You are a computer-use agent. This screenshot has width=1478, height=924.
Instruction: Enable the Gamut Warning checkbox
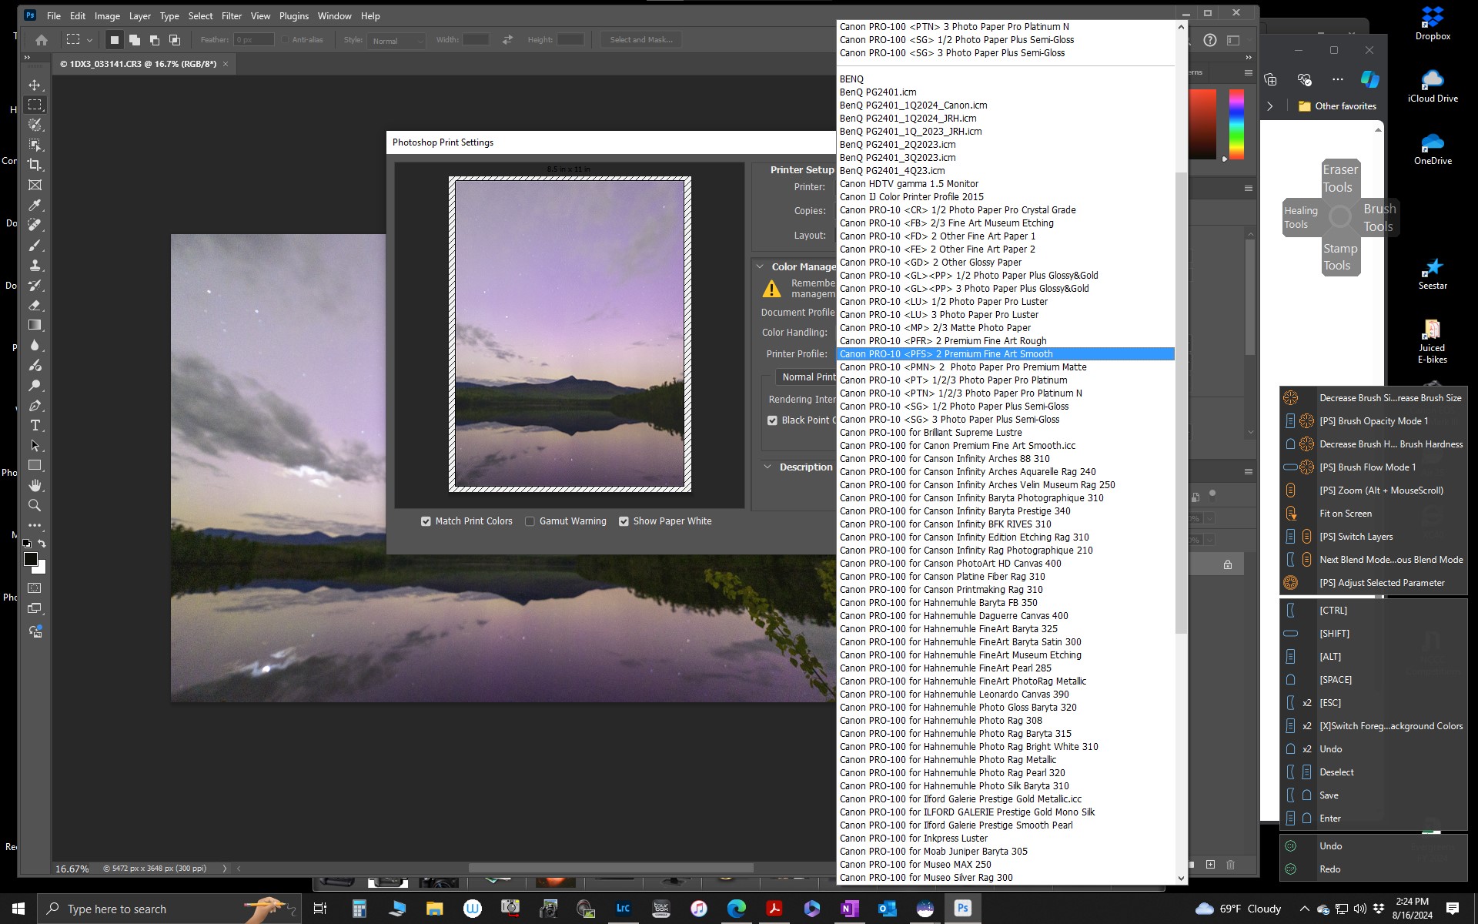tap(530, 521)
